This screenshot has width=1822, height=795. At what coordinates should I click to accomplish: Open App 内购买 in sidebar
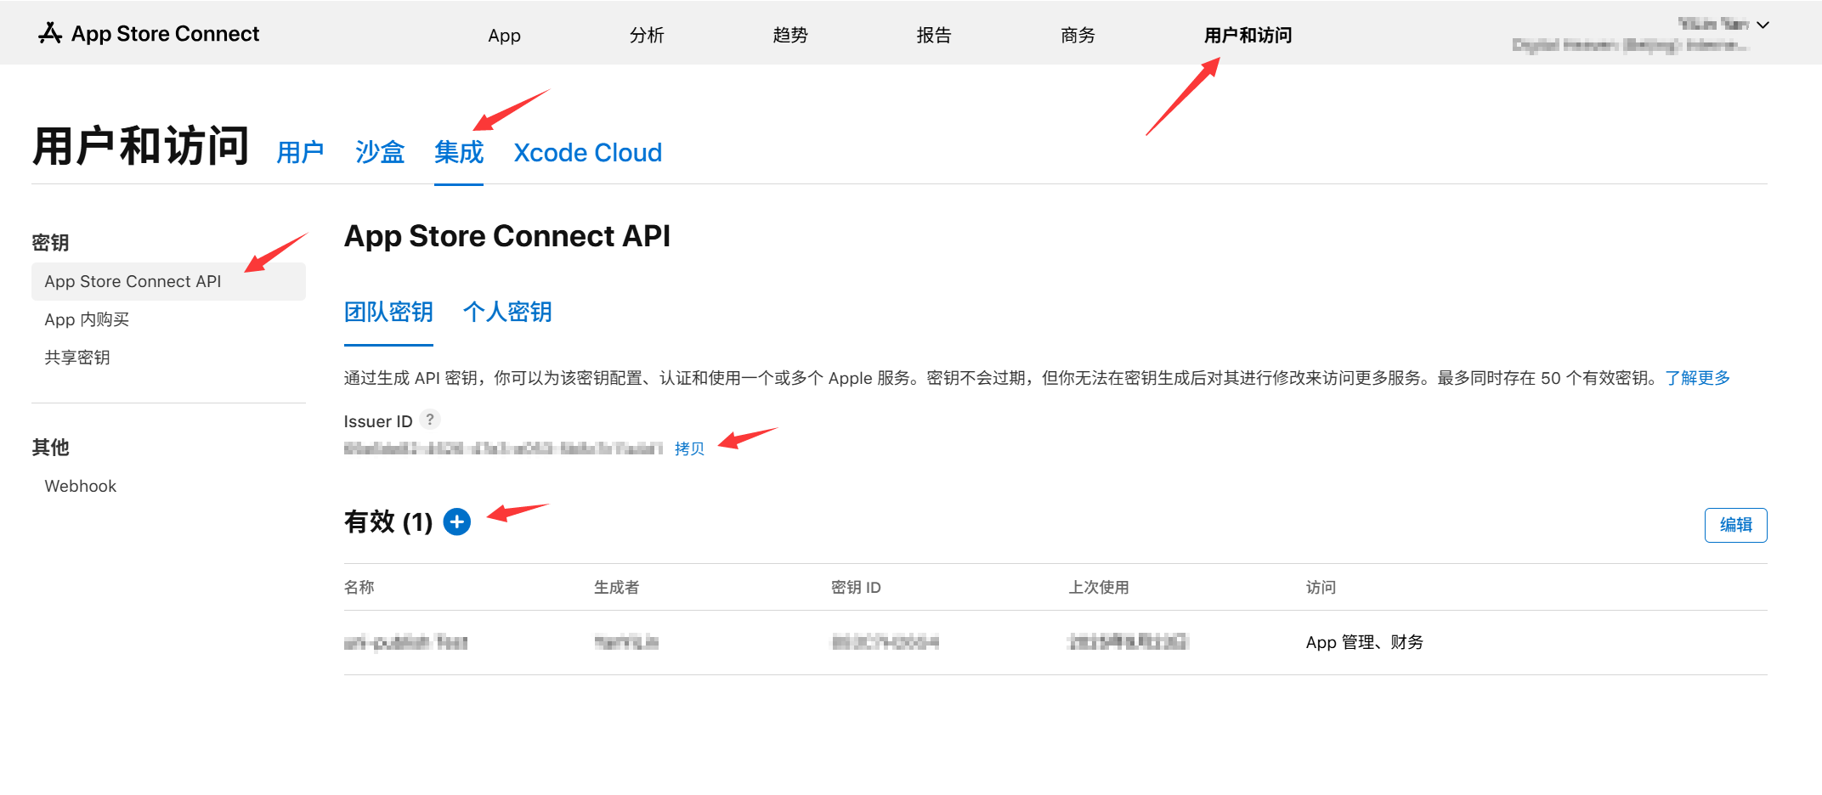tap(87, 319)
